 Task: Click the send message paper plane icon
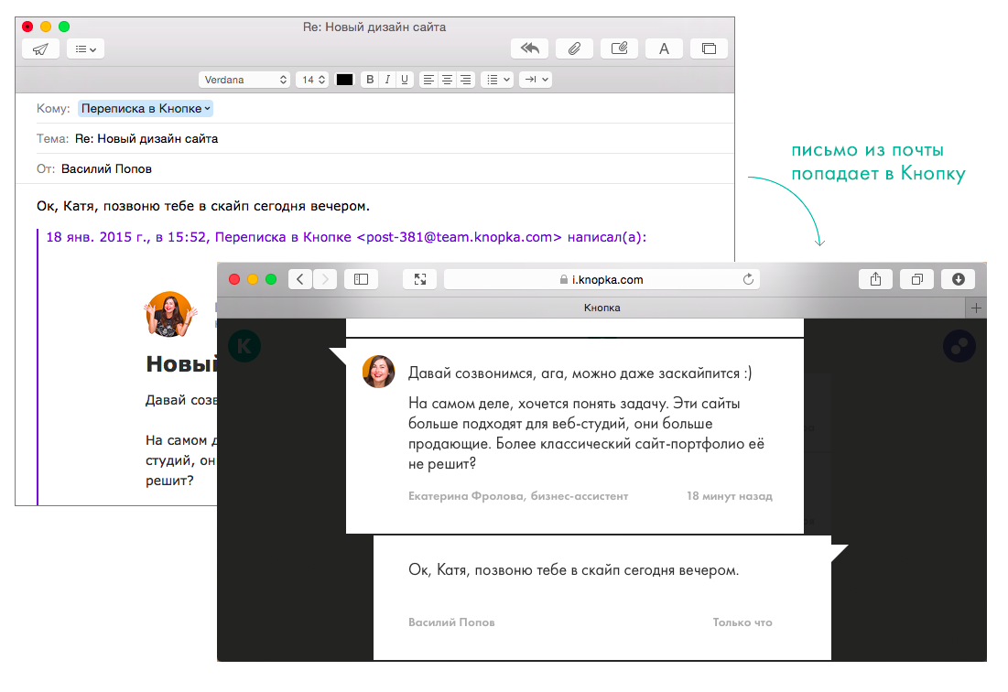point(40,49)
